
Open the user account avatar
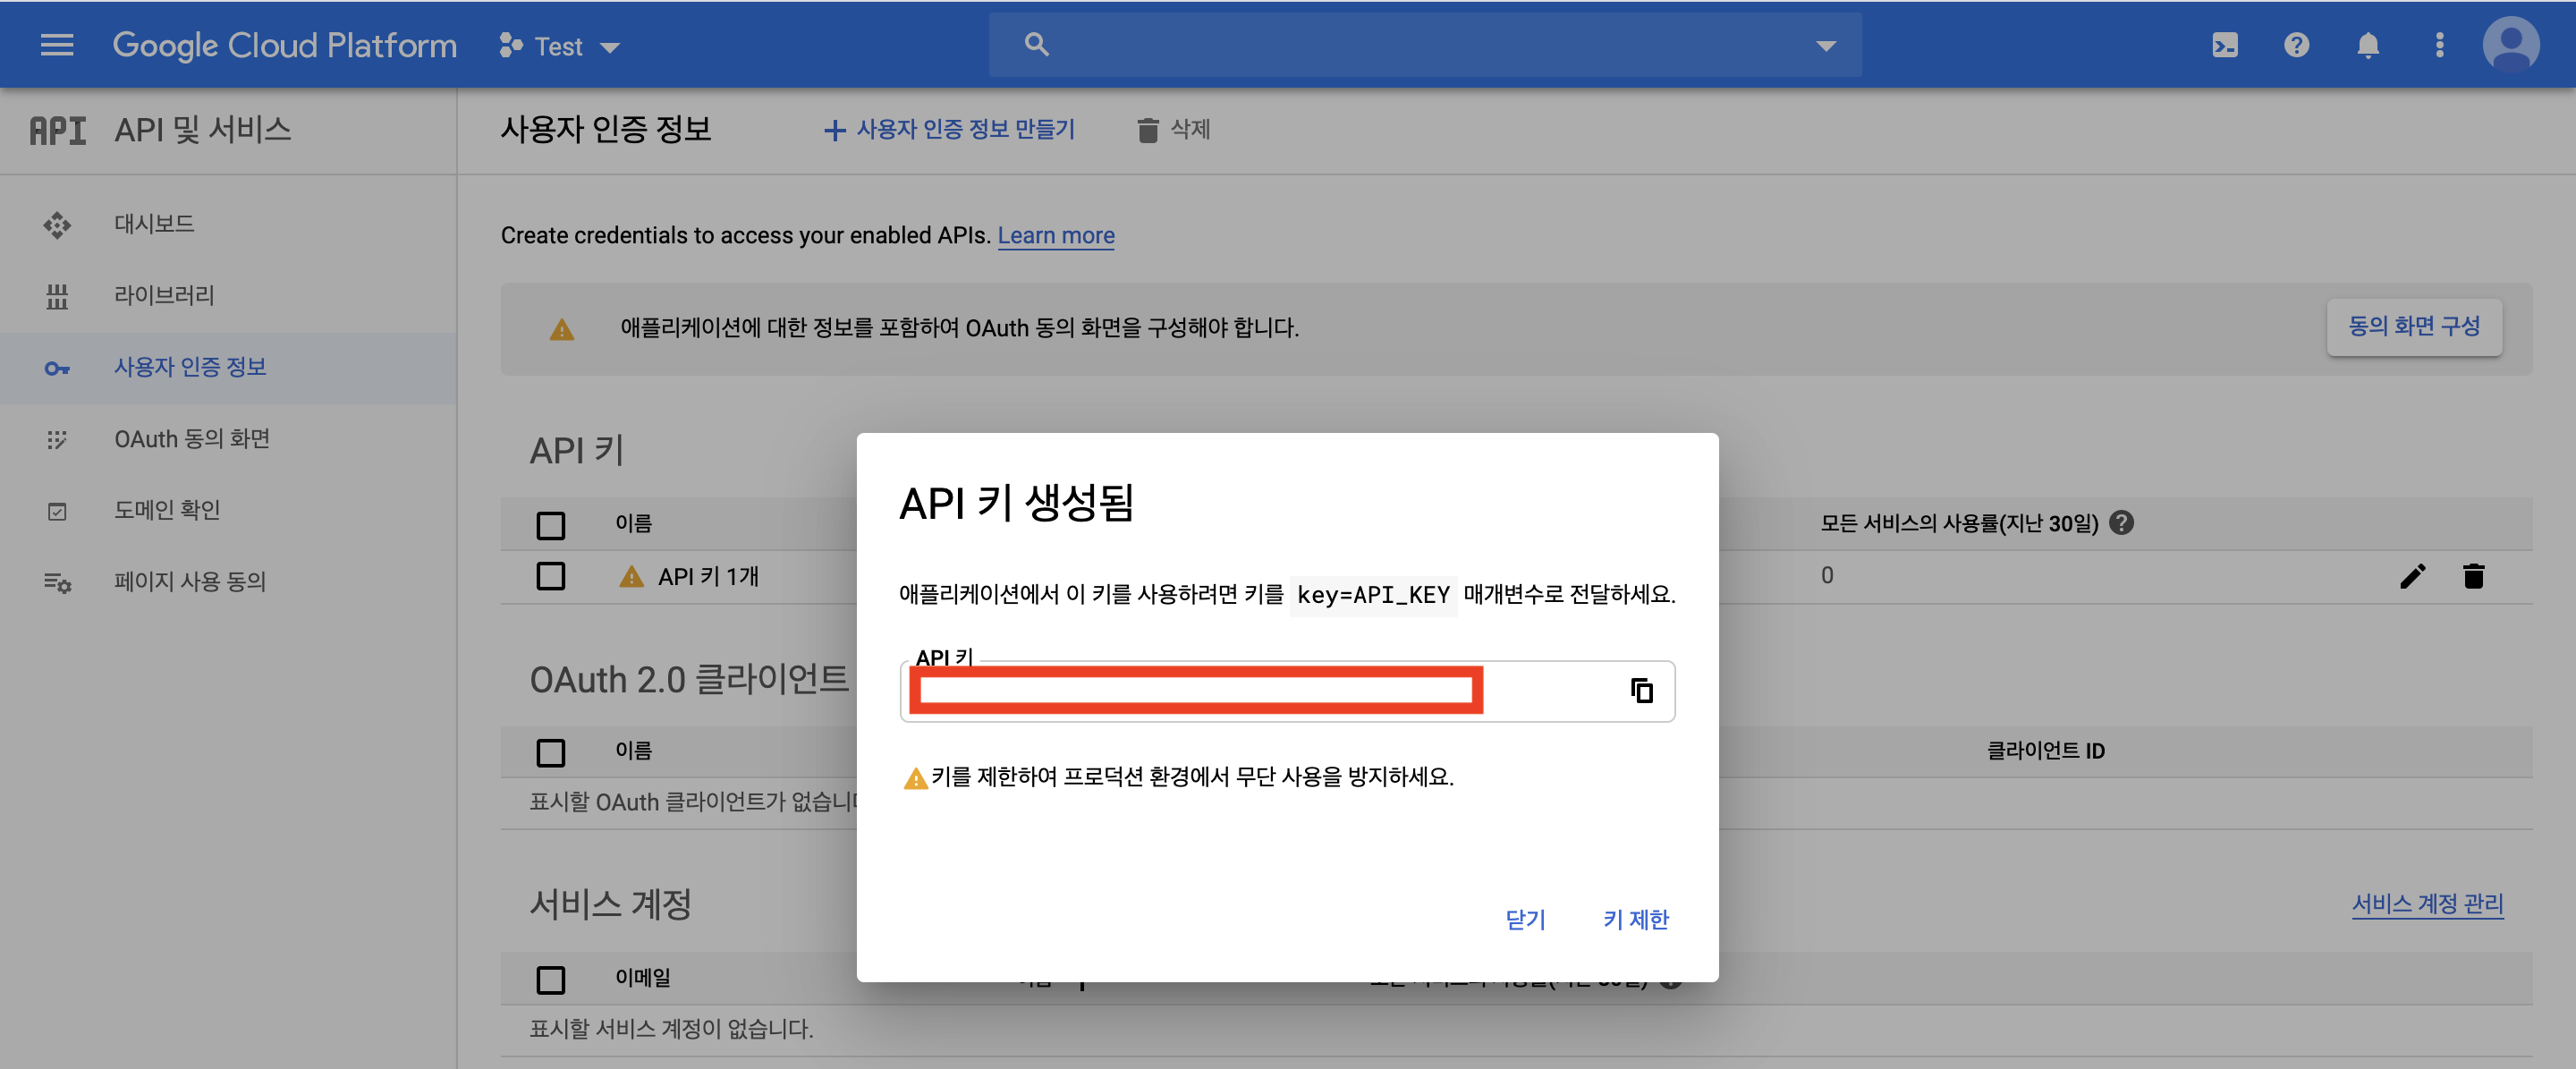coord(2510,45)
